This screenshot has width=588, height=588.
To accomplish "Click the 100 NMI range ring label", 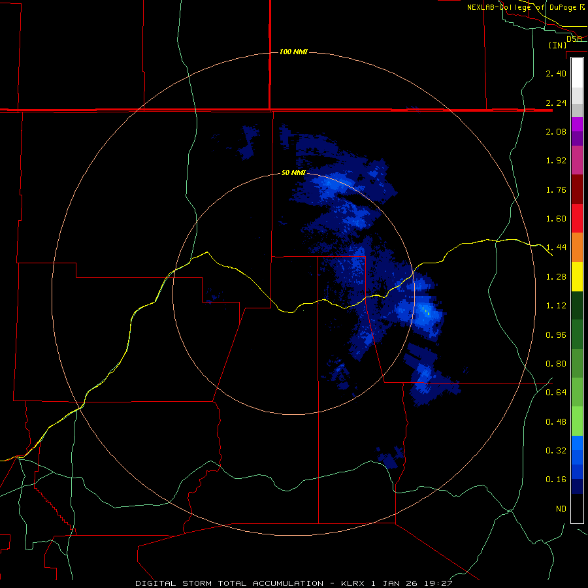I will (x=293, y=52).
